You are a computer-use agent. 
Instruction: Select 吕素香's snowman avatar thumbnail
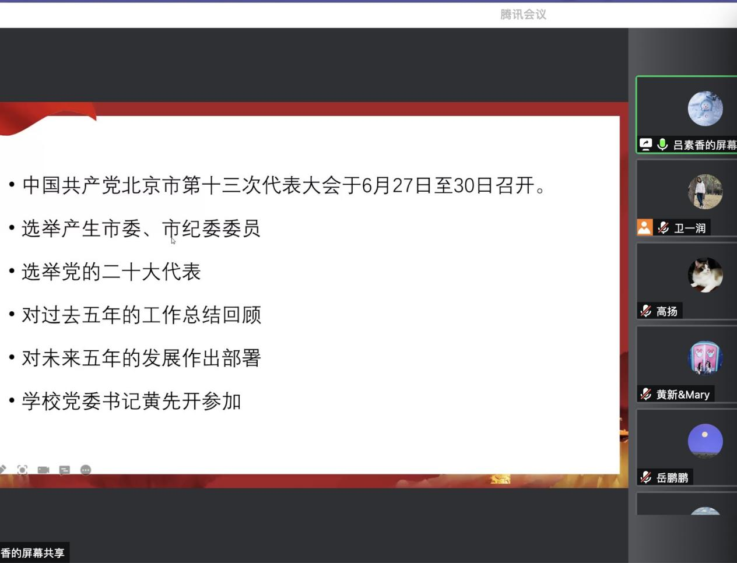click(x=705, y=108)
